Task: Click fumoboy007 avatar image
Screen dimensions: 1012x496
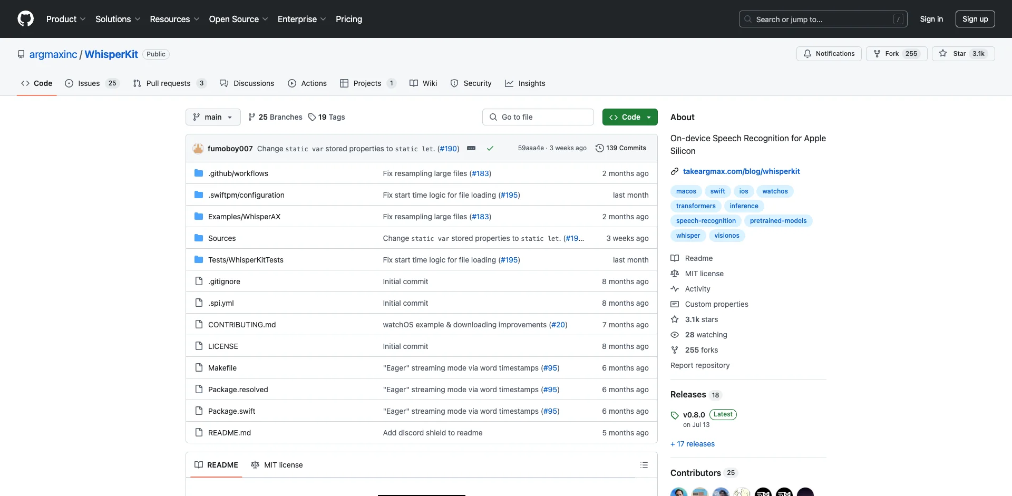Action: click(x=198, y=149)
